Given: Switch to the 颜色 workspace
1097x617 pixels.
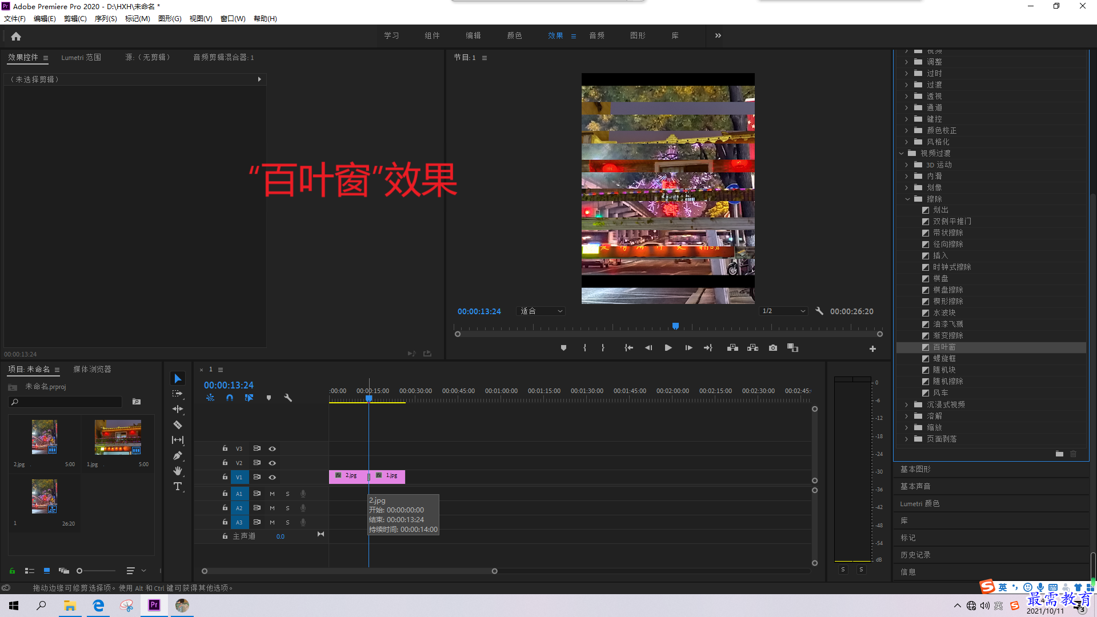Looking at the screenshot, I should pyautogui.click(x=514, y=35).
